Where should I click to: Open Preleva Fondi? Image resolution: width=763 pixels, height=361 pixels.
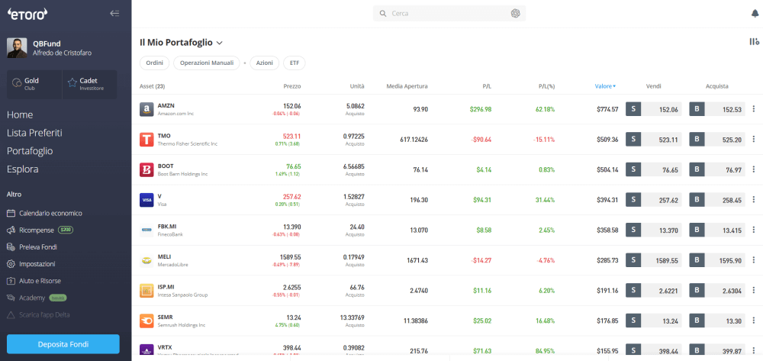point(32,247)
